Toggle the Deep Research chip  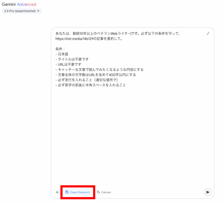(x=78, y=192)
